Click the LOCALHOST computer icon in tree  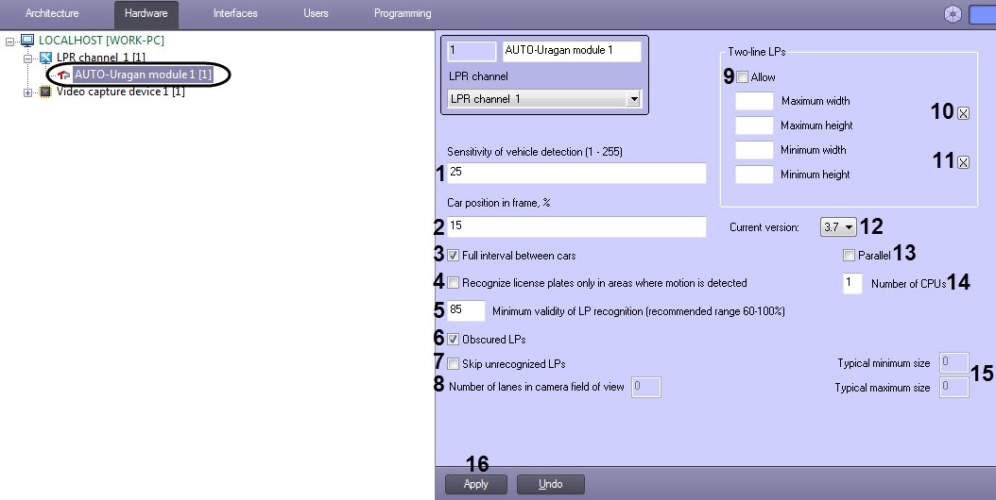[x=27, y=41]
